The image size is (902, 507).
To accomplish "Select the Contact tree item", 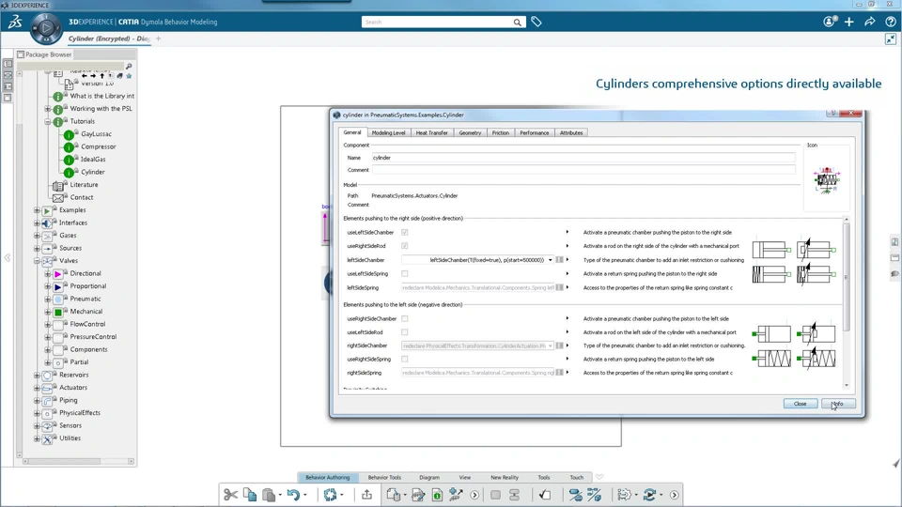I will [x=82, y=197].
